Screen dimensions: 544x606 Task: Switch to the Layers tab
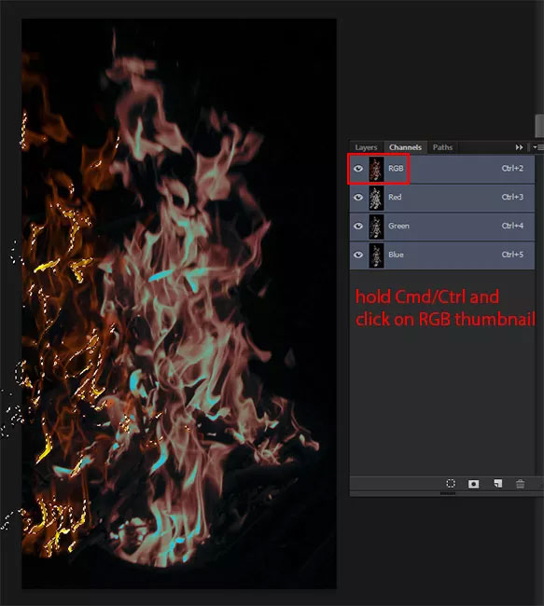pyautogui.click(x=366, y=147)
